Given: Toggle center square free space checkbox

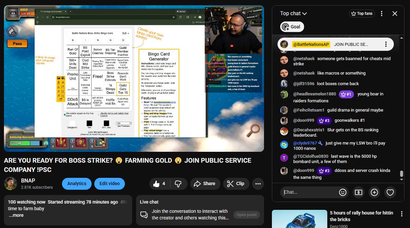Looking at the screenshot, I should click(x=65, y=114).
